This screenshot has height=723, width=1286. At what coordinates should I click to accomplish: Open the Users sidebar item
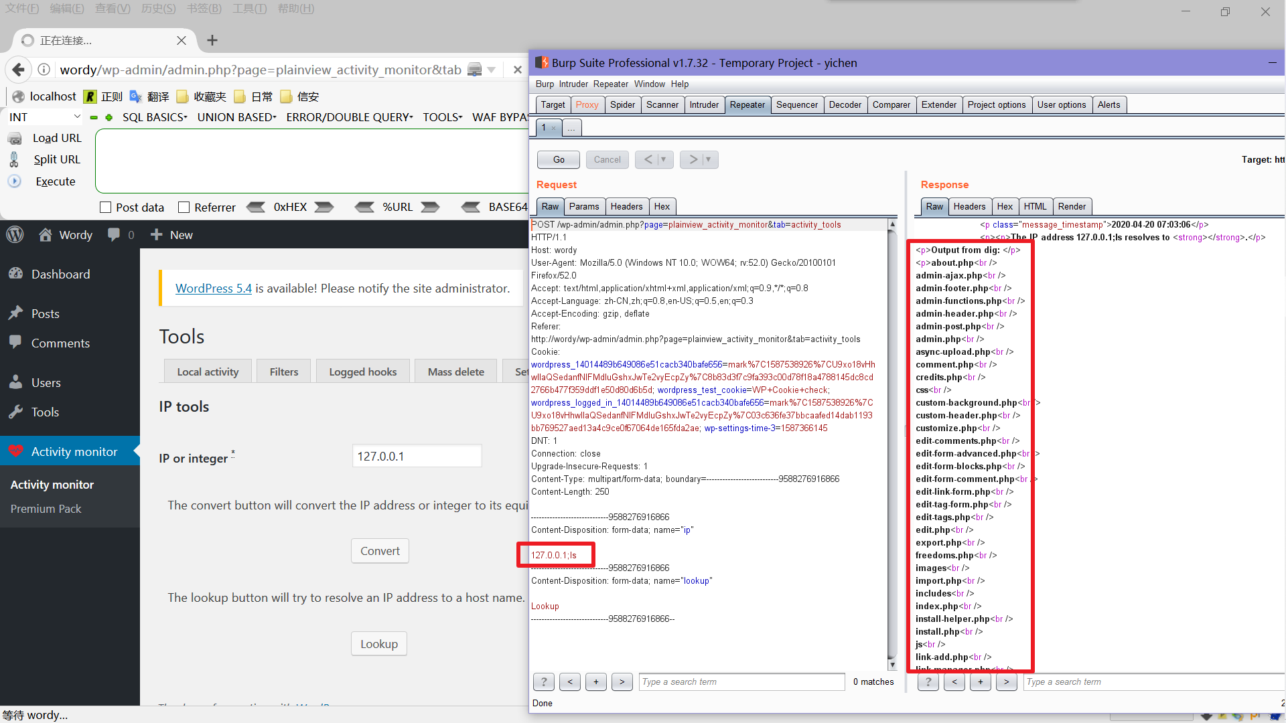coord(70,383)
